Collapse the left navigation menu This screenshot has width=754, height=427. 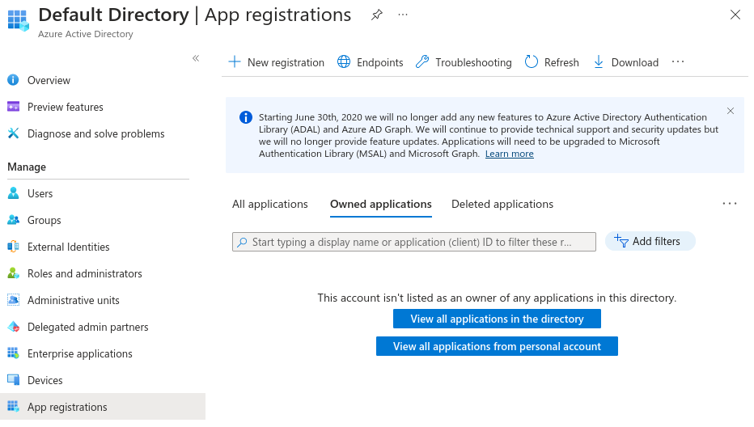tap(196, 58)
